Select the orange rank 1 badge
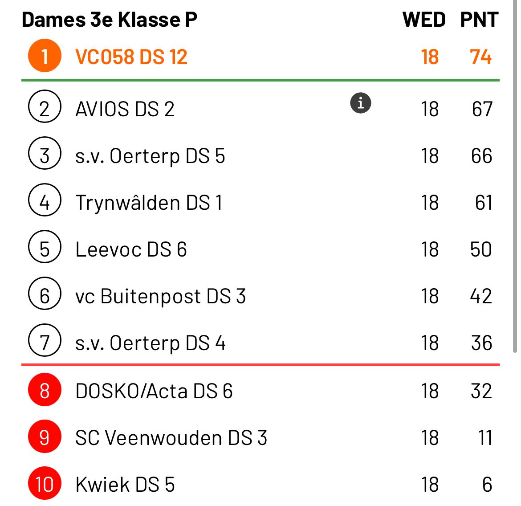This screenshot has height=506, width=521. pyautogui.click(x=45, y=56)
